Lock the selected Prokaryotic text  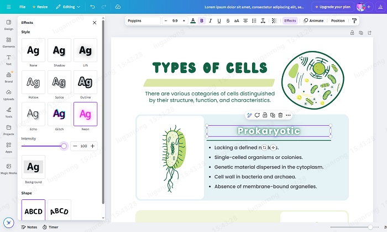pos(265,115)
